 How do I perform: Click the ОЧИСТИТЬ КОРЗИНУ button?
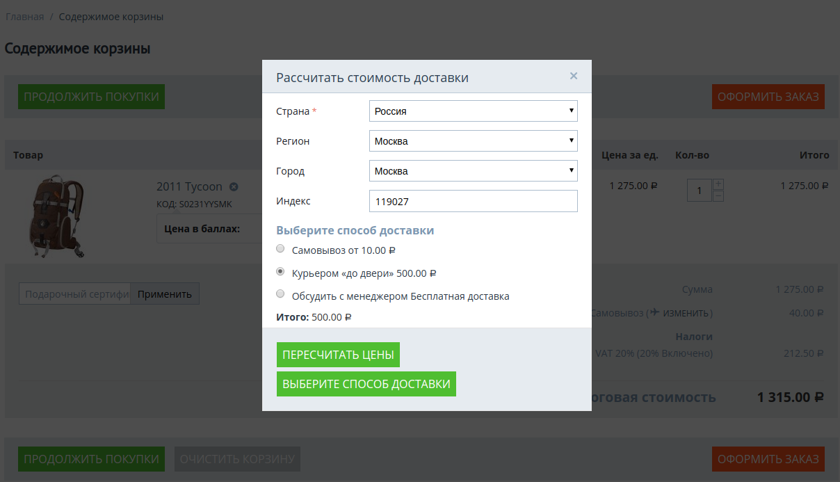pyautogui.click(x=237, y=459)
